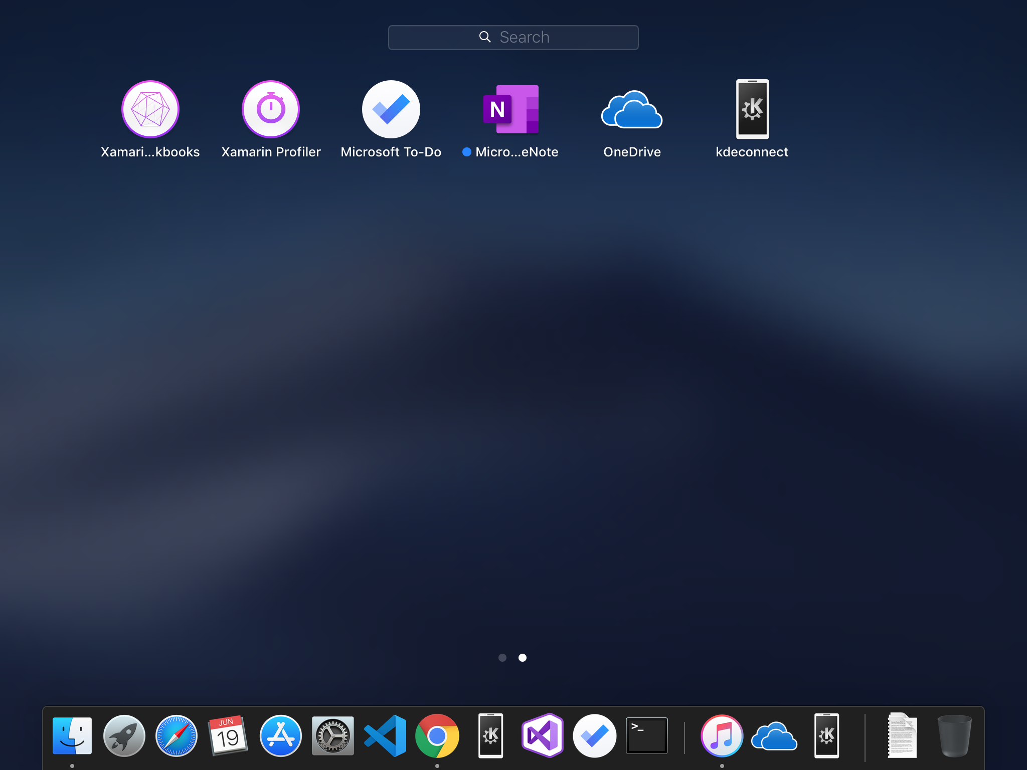Viewport: 1027px width, 770px height.
Task: Launch Microsoft OneNote from Launchpad
Action: (x=511, y=109)
